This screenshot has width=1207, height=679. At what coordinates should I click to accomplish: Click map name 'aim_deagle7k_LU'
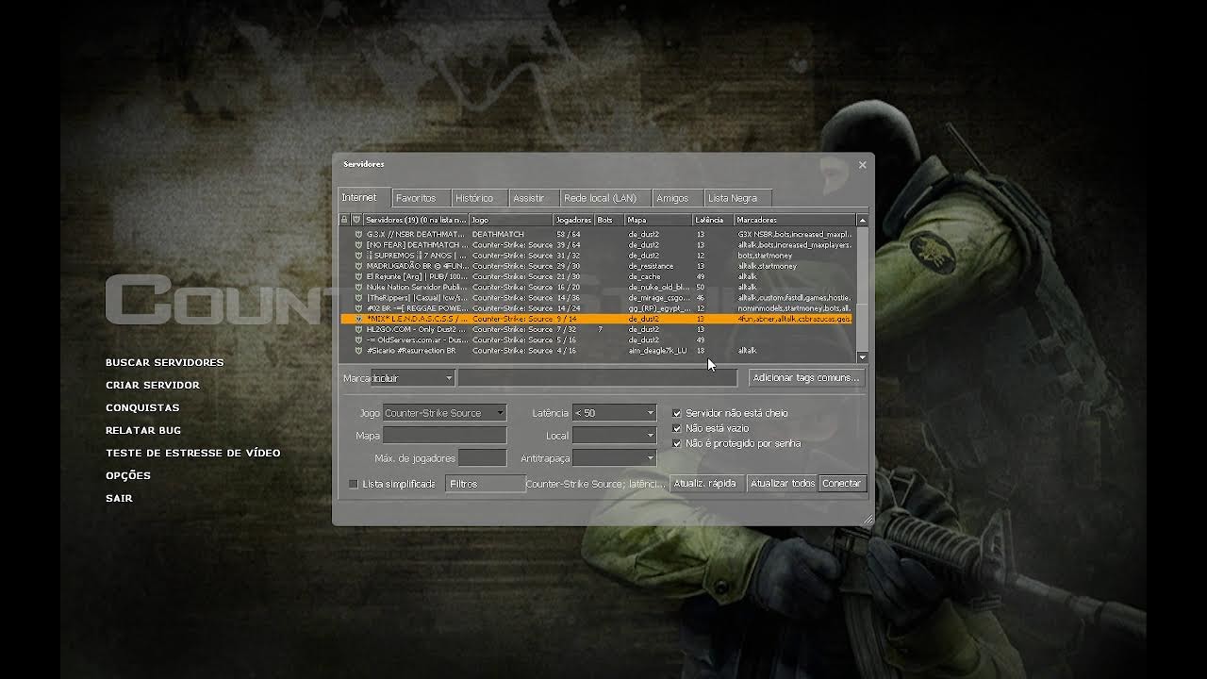657,350
